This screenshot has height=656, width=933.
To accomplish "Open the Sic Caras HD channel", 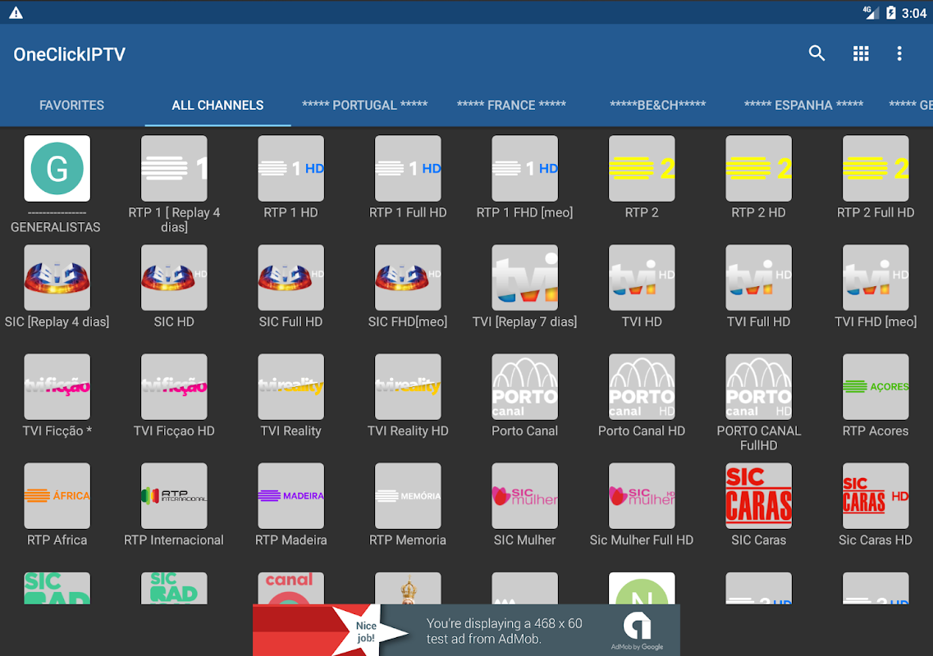I will (876, 496).
